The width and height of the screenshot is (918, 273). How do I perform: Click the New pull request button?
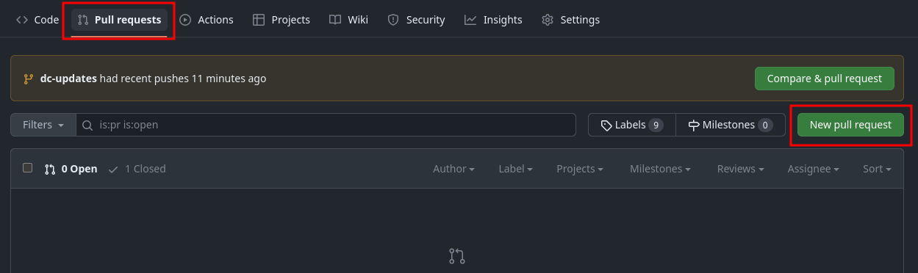[850, 125]
